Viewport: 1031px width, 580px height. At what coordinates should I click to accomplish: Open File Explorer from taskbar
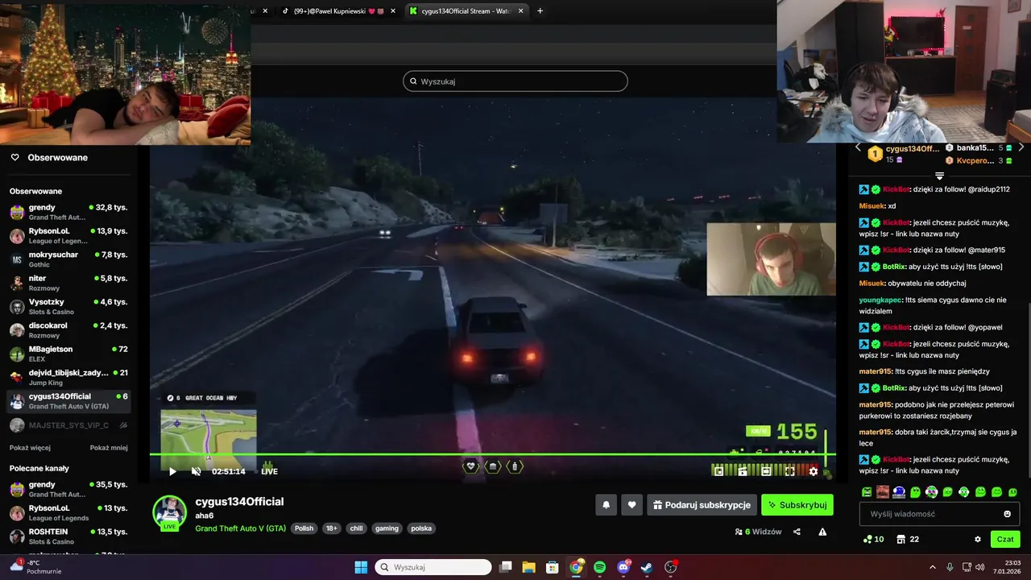pyautogui.click(x=528, y=567)
